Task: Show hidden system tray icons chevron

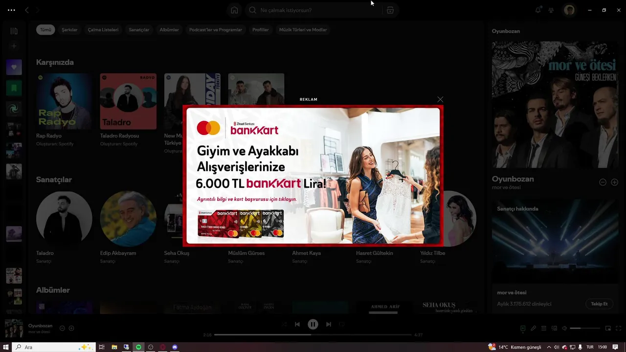Action: (x=549, y=347)
